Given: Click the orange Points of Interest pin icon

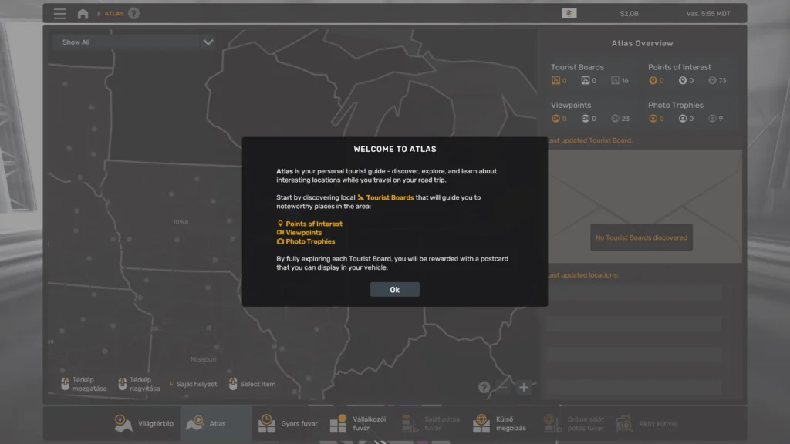Looking at the screenshot, I should 653,80.
